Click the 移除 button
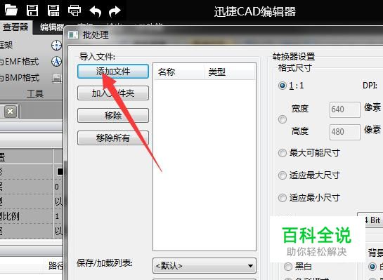This screenshot has height=280, width=383. 113,115
